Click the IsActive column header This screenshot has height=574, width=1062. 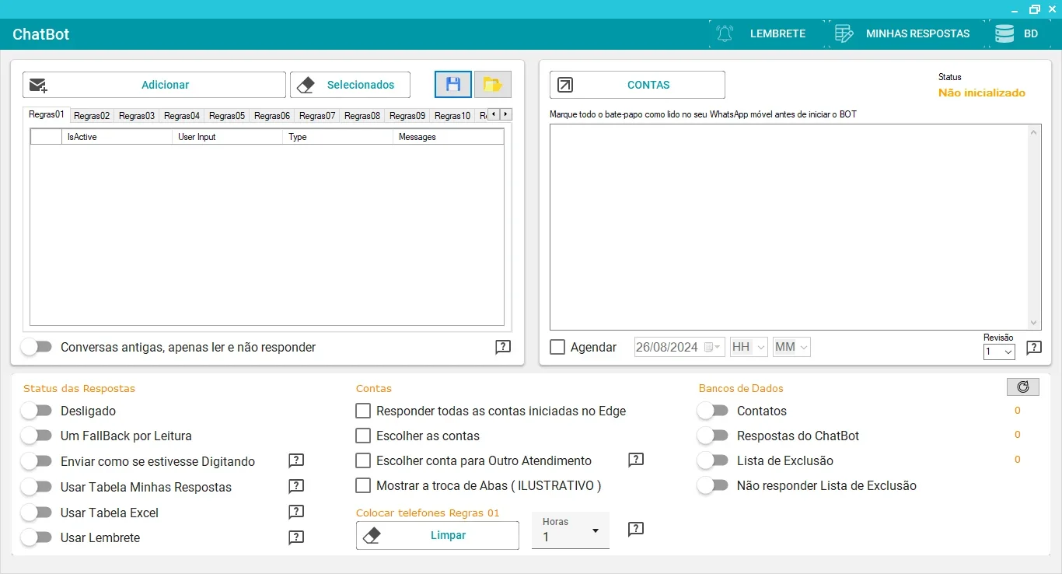pos(117,137)
